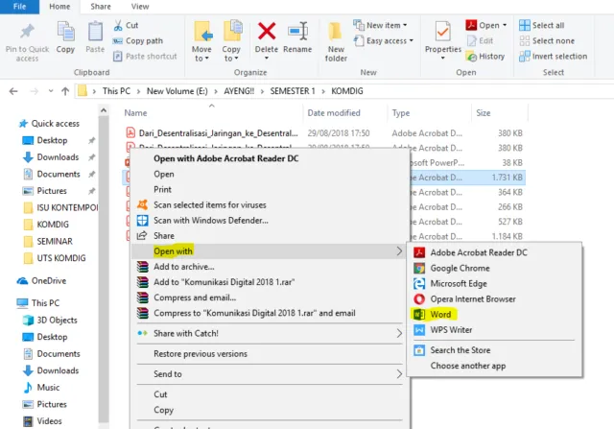
Task: Click Paste shortcut in the ribbon
Action: click(145, 57)
